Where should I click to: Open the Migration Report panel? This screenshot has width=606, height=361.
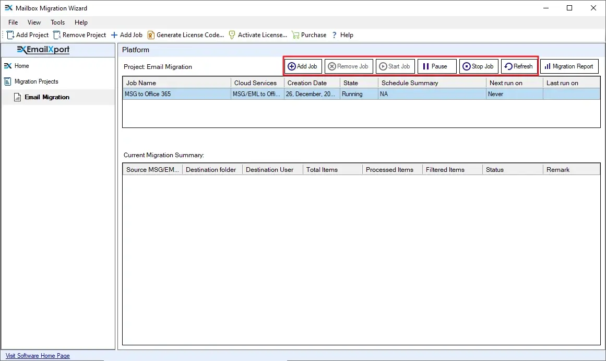tap(569, 66)
